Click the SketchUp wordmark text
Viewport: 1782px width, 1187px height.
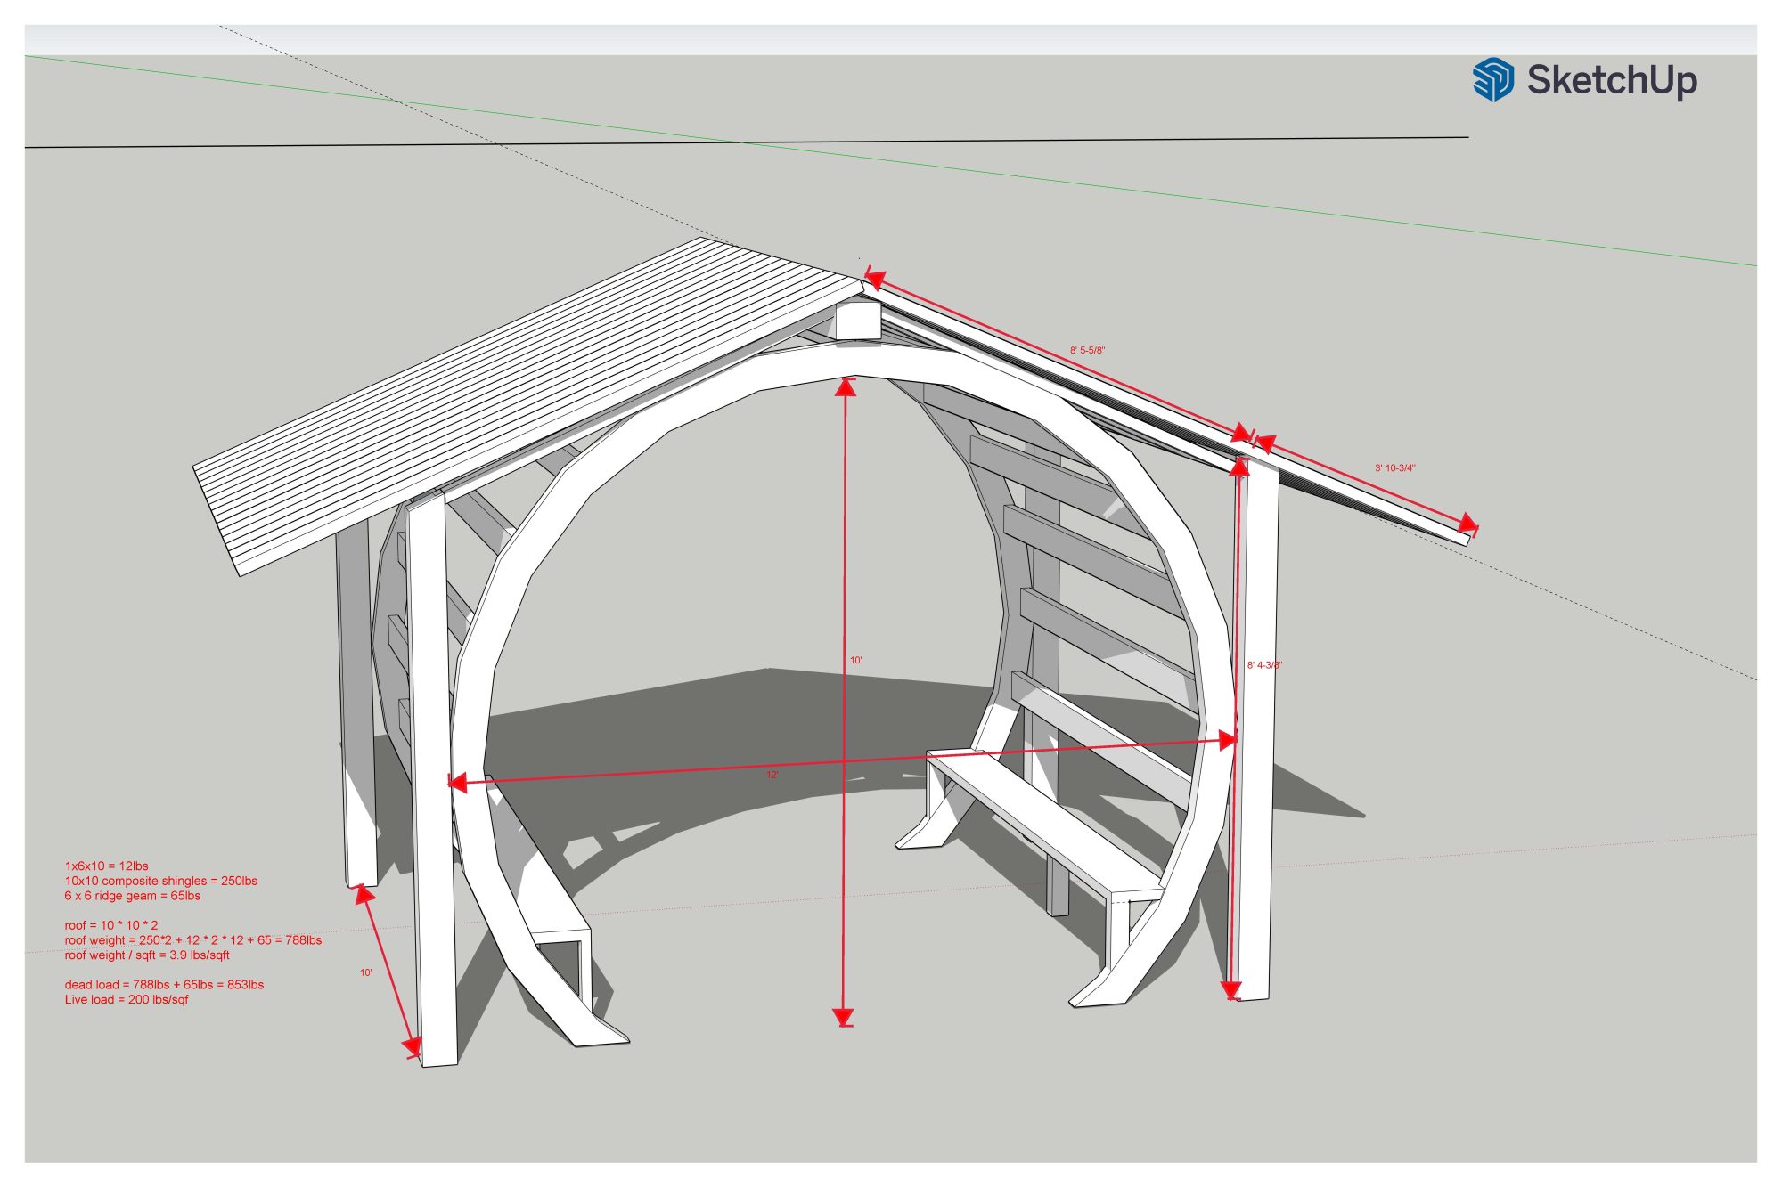[x=1611, y=80]
